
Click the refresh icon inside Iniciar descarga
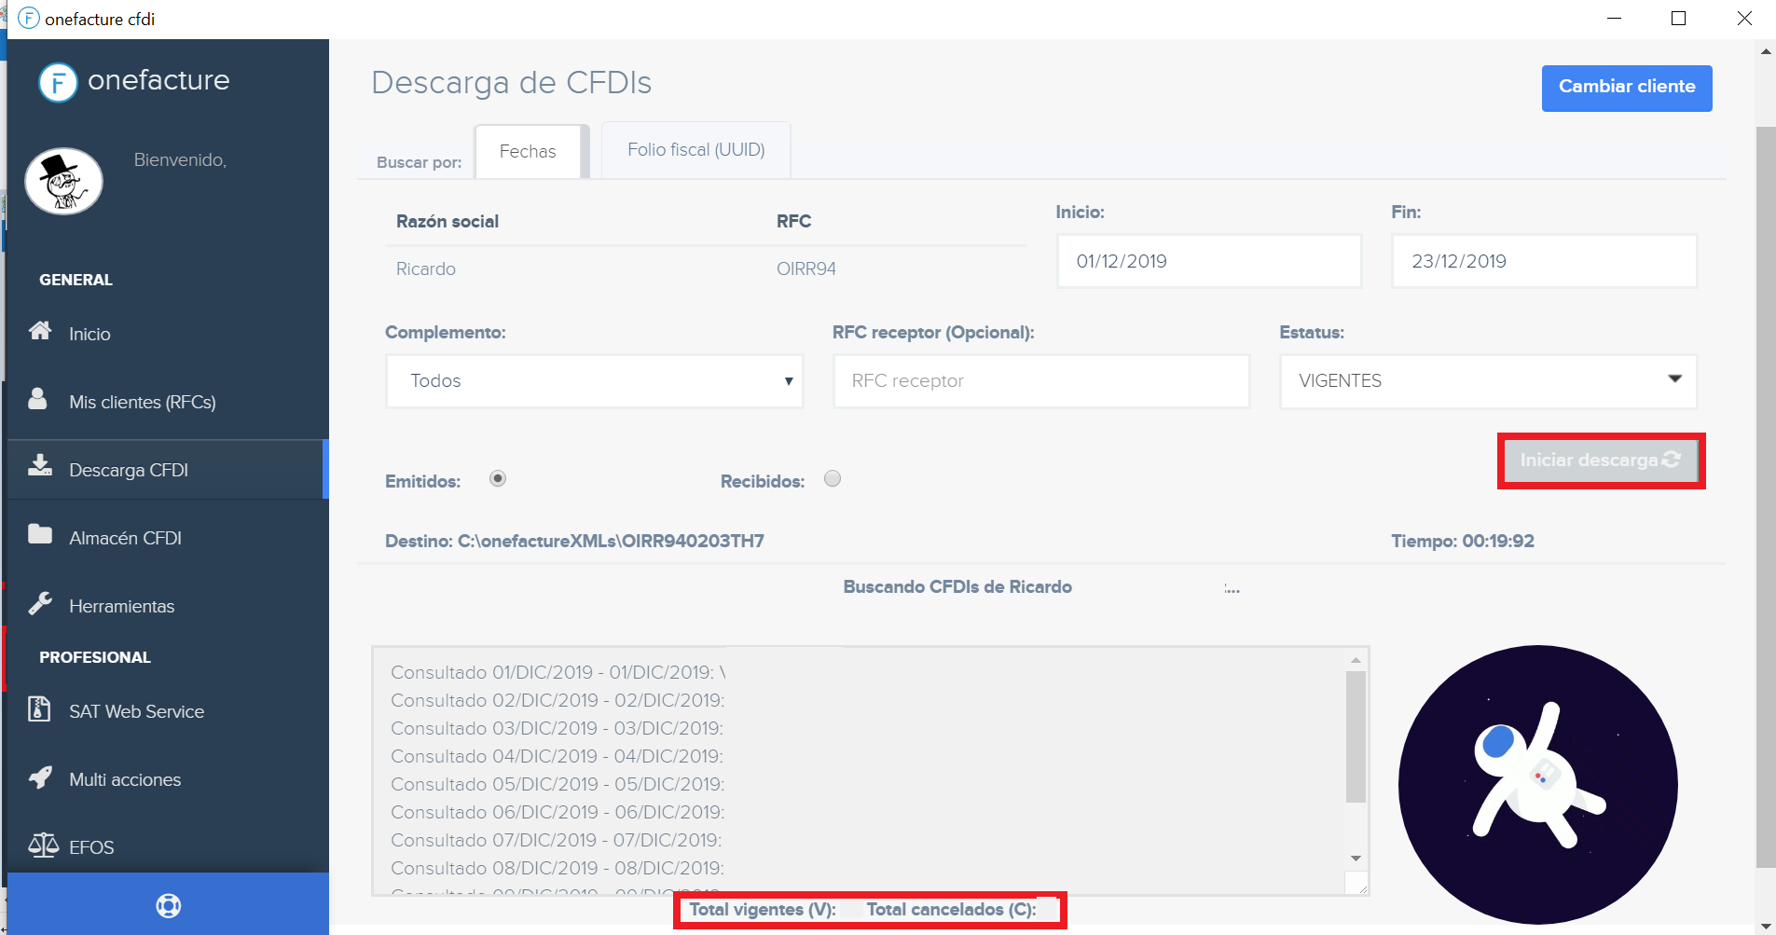click(1672, 459)
